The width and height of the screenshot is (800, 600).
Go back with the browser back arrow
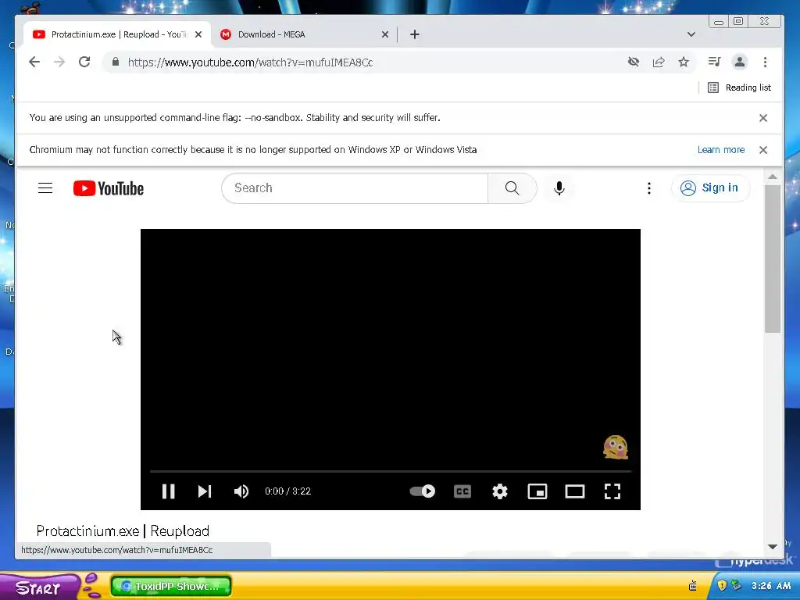34,62
